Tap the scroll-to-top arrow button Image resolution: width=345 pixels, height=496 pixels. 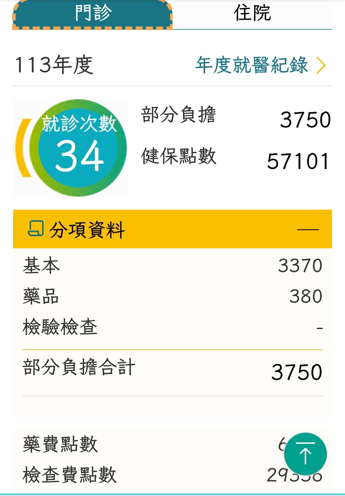(x=305, y=454)
